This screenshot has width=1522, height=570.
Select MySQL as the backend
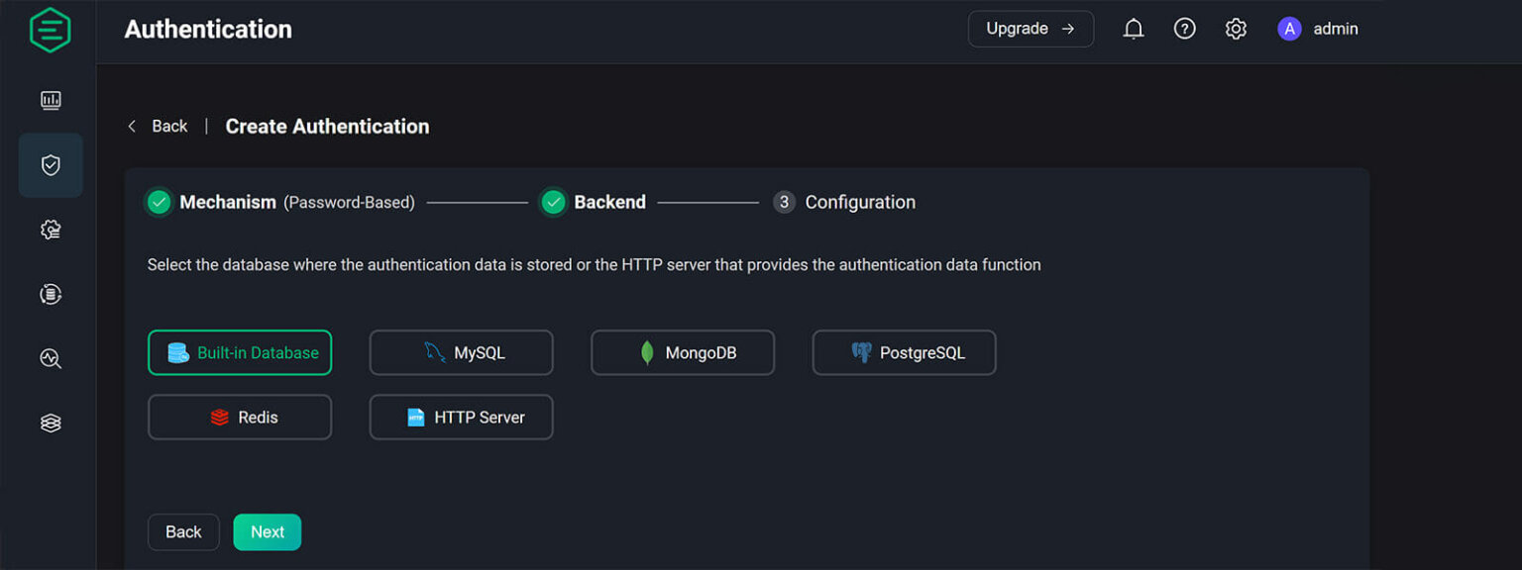click(461, 352)
